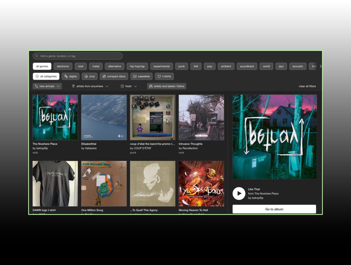This screenshot has height=265, width=351.
Task: Filter by electronic genre
Action: coord(63,66)
